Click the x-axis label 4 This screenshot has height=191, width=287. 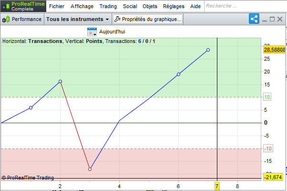pos(119,186)
